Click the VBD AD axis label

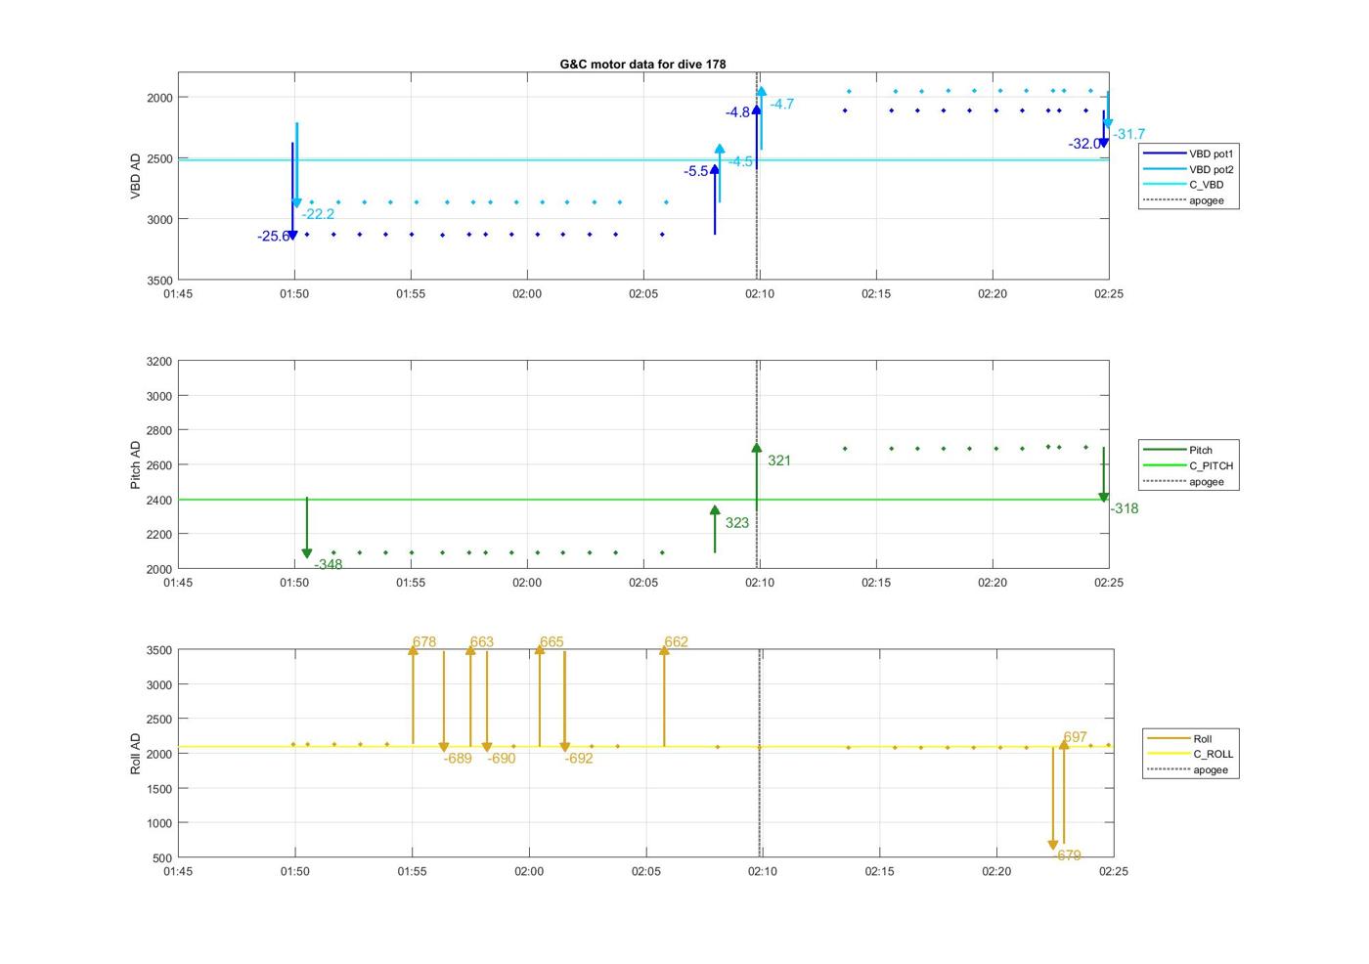pos(136,176)
